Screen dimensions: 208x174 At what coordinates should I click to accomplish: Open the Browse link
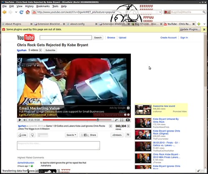(111, 37)
